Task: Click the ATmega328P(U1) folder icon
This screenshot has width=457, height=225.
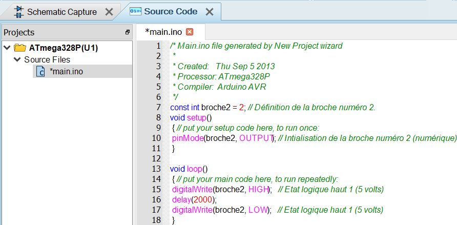Action: pyautogui.click(x=20, y=48)
